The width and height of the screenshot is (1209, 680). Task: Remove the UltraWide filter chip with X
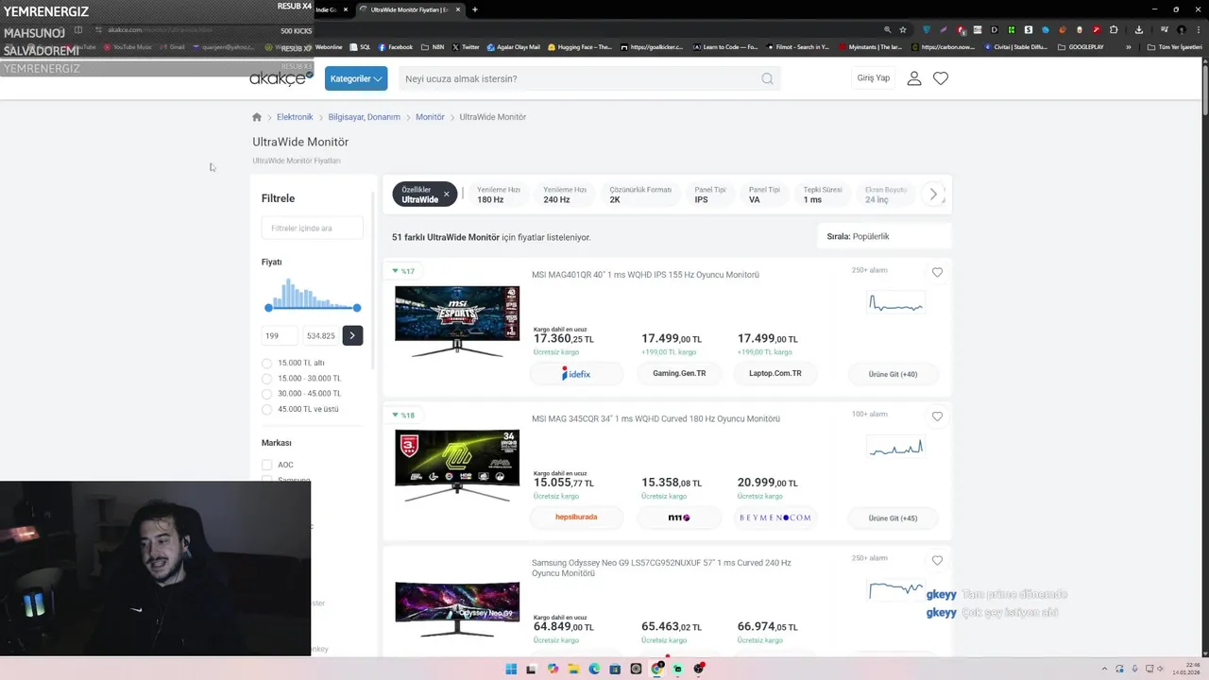tap(446, 195)
